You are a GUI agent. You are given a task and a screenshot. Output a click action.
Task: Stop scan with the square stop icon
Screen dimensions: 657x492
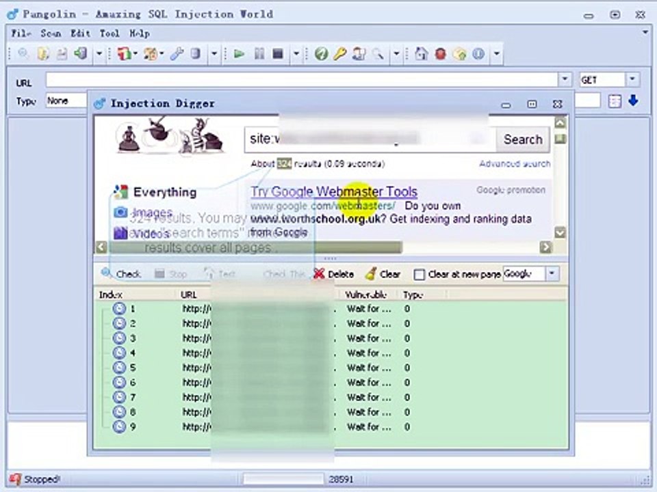coord(277,53)
